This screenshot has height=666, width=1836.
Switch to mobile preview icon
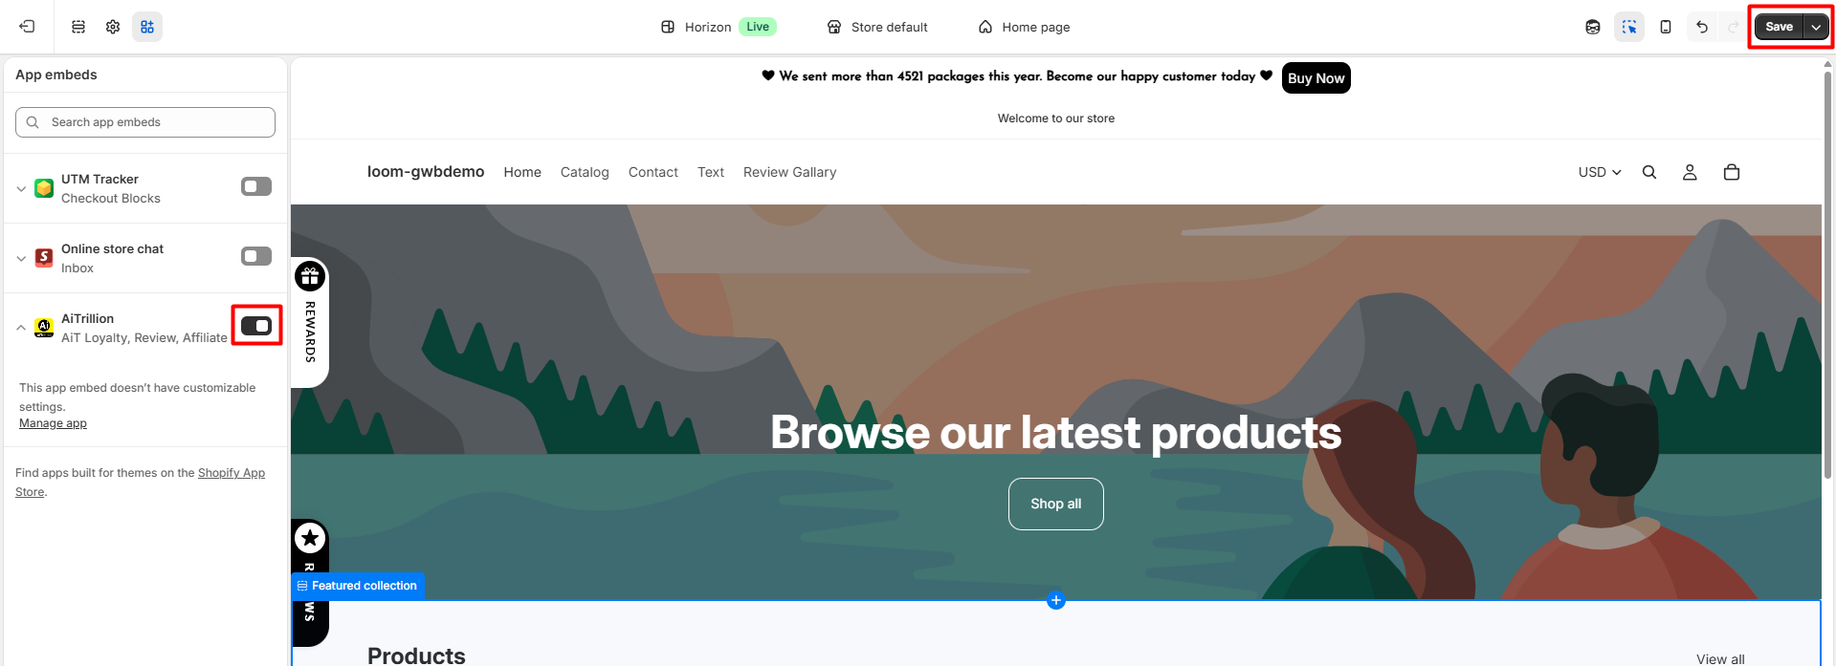(1666, 27)
